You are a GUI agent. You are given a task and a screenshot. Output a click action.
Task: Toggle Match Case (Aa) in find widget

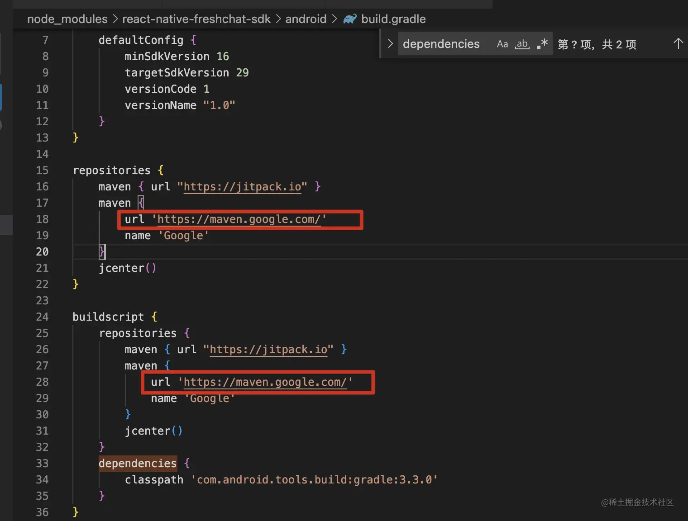tap(502, 44)
